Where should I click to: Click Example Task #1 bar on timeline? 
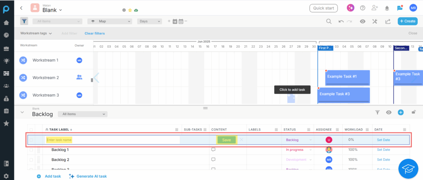coord(347,77)
